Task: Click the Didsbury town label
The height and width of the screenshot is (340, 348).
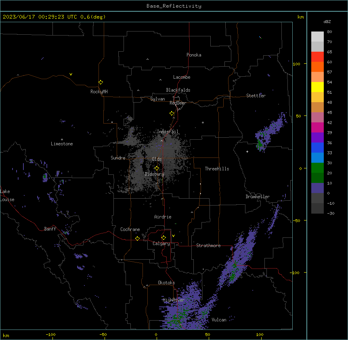Action: [x=155, y=174]
